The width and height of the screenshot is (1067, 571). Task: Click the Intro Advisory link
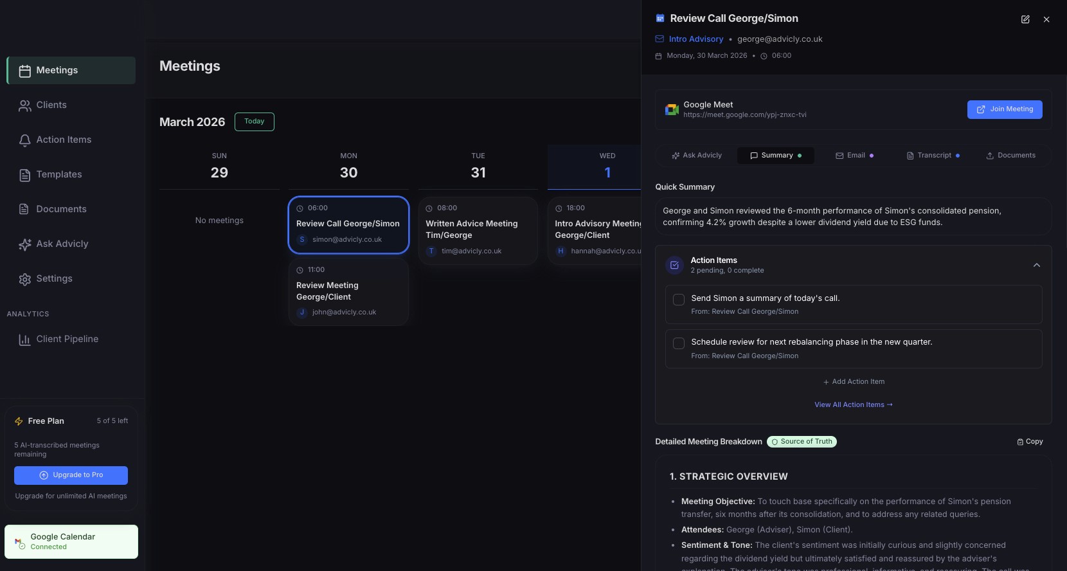click(696, 39)
